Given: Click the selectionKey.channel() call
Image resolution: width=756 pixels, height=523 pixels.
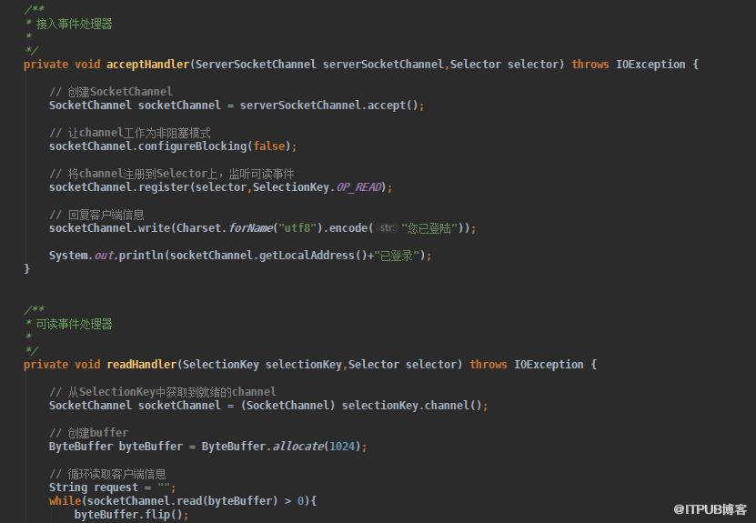Looking at the screenshot, I should click(x=411, y=406).
